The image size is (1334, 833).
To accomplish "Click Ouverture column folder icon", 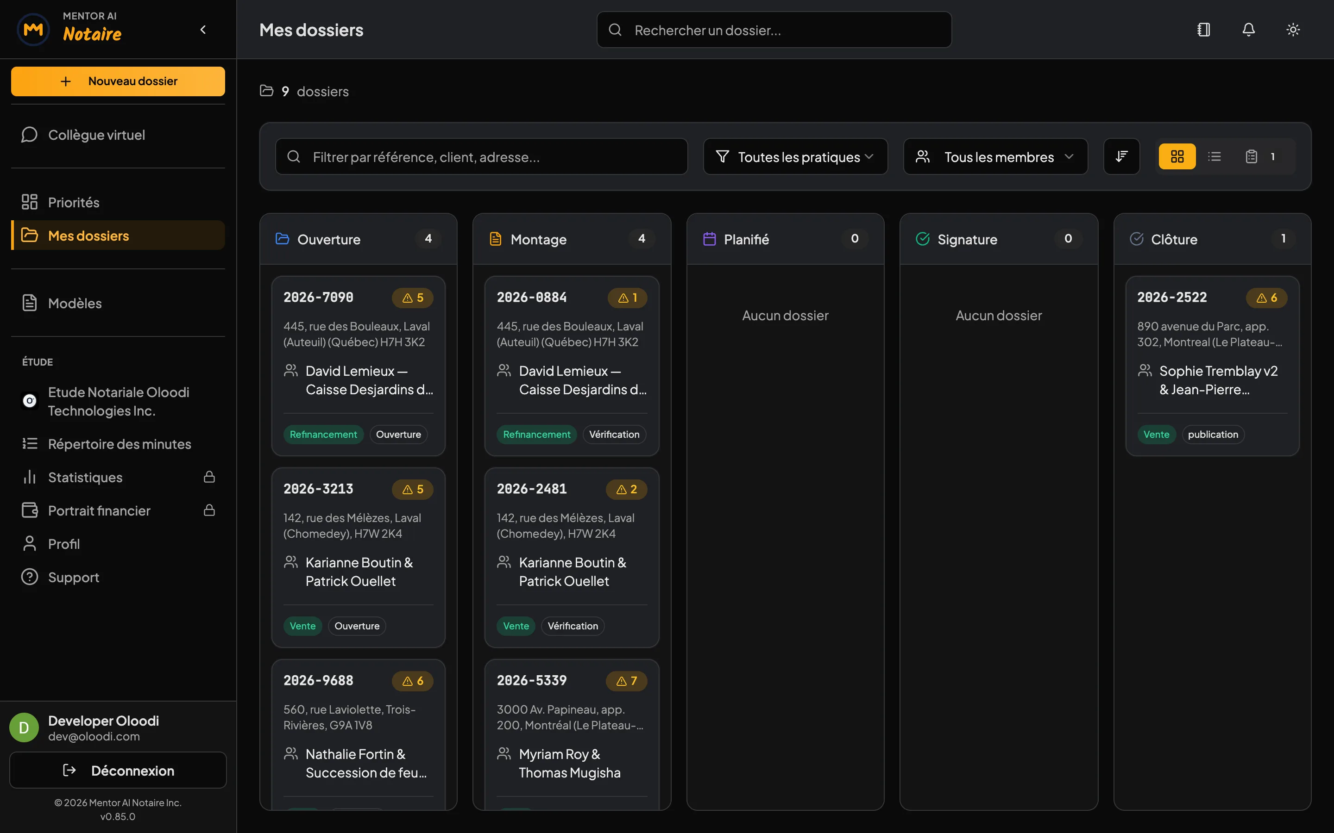I will tap(282, 239).
